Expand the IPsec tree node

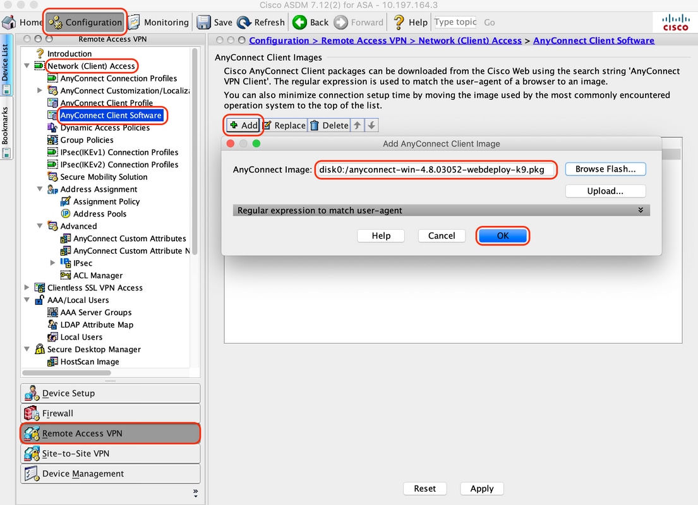(x=52, y=263)
